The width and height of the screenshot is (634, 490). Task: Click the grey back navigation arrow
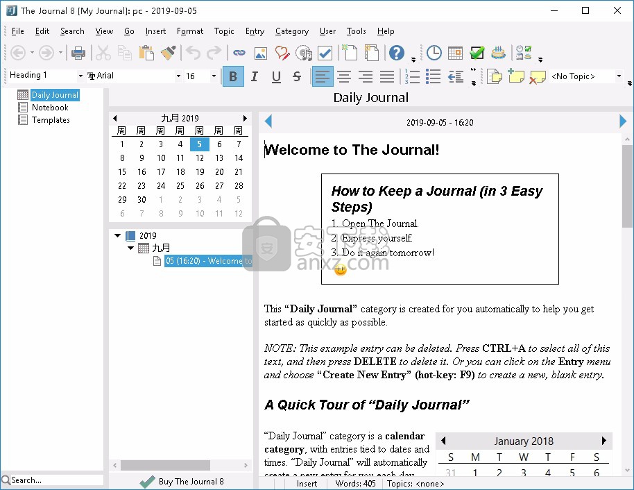coord(18,53)
